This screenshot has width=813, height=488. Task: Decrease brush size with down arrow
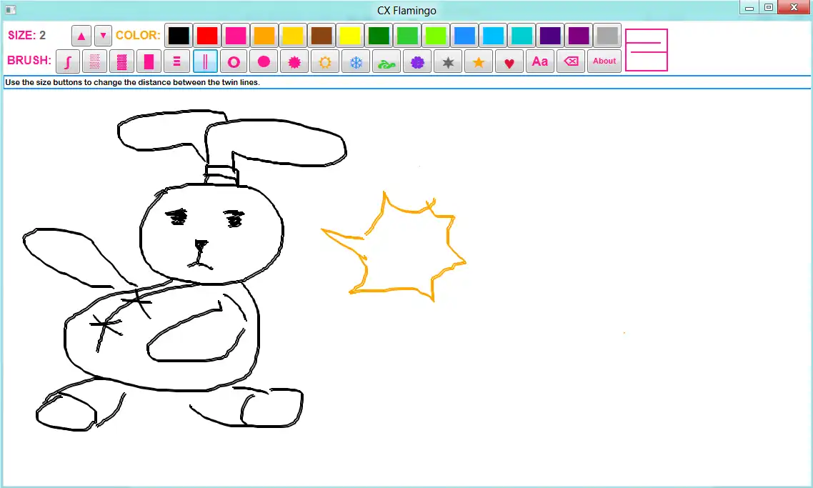point(104,36)
